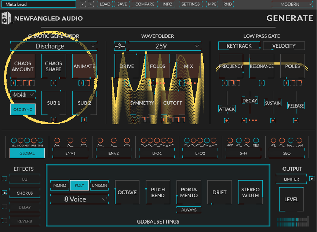
Task: Enable the Delay effect checkbox
Action: [x=5, y=207]
